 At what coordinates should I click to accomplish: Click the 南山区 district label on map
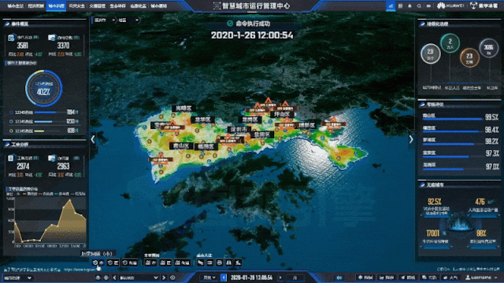181,146
